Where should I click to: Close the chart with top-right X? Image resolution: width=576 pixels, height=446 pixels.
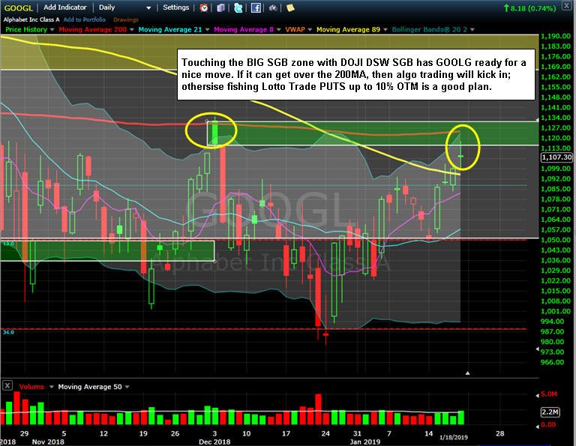tap(567, 6)
